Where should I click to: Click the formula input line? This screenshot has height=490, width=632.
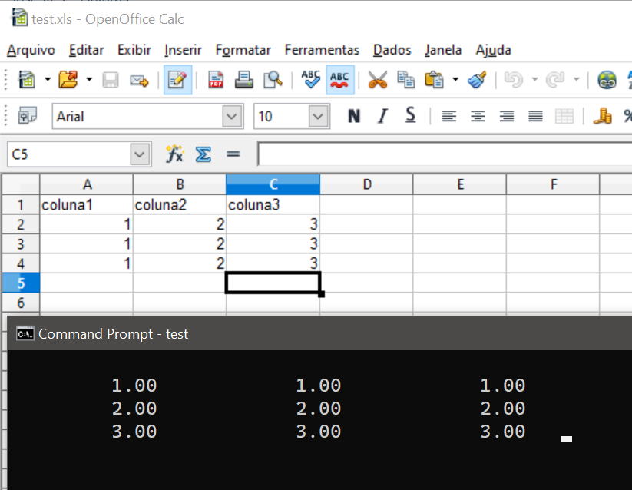click(x=444, y=154)
